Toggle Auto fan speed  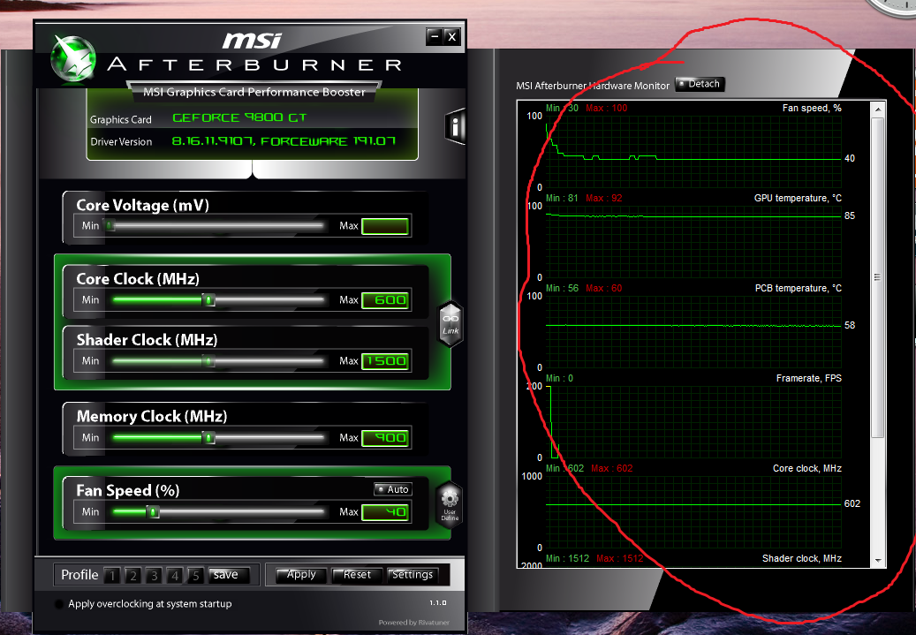[393, 489]
